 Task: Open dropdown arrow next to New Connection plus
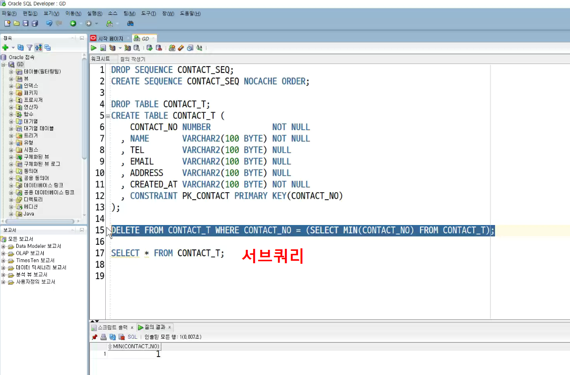click(x=13, y=47)
